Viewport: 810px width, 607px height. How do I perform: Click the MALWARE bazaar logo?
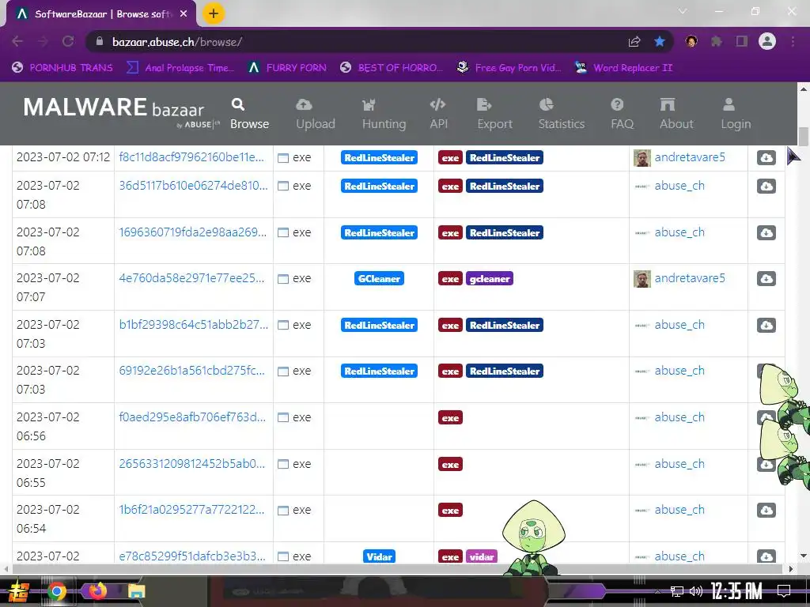(121, 111)
